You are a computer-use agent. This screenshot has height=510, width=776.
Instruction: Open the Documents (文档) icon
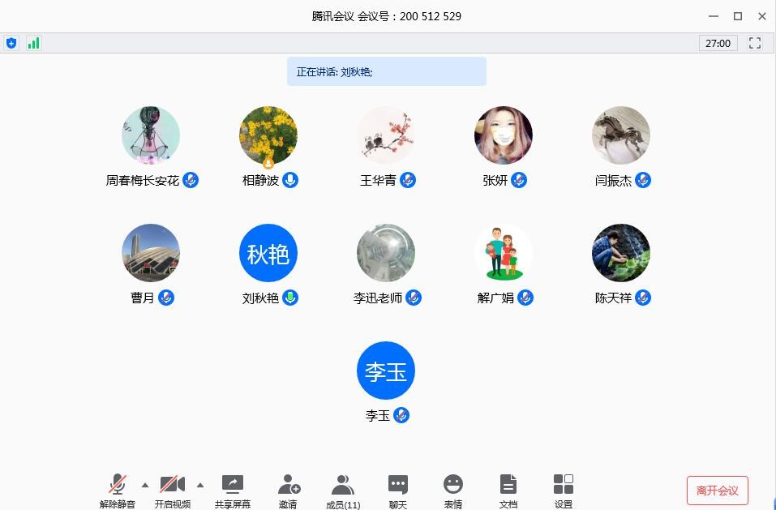[508, 485]
